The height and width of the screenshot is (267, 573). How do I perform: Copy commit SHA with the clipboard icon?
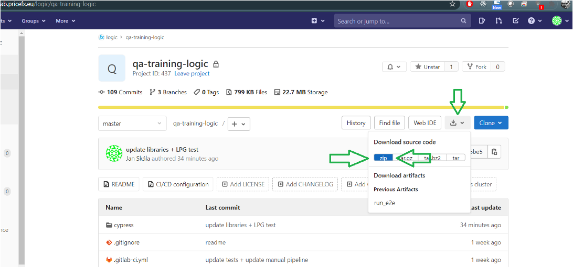(x=494, y=152)
